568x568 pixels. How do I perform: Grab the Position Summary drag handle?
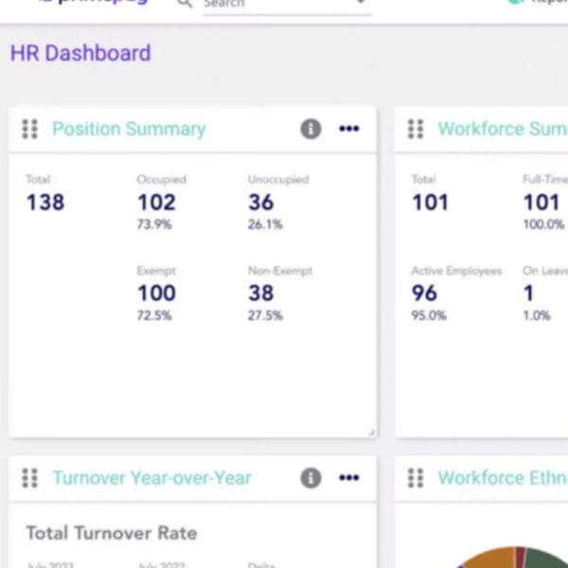29,129
